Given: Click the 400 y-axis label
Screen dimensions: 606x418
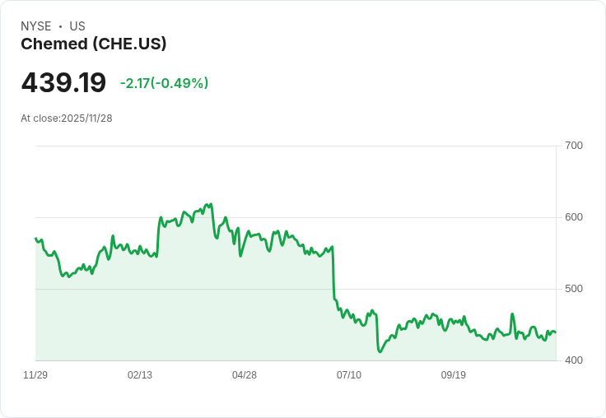Looking at the screenshot, I should pyautogui.click(x=574, y=360).
